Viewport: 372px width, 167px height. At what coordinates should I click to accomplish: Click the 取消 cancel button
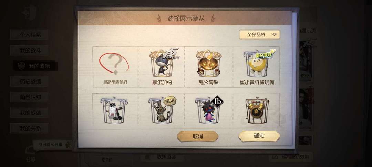198,136
